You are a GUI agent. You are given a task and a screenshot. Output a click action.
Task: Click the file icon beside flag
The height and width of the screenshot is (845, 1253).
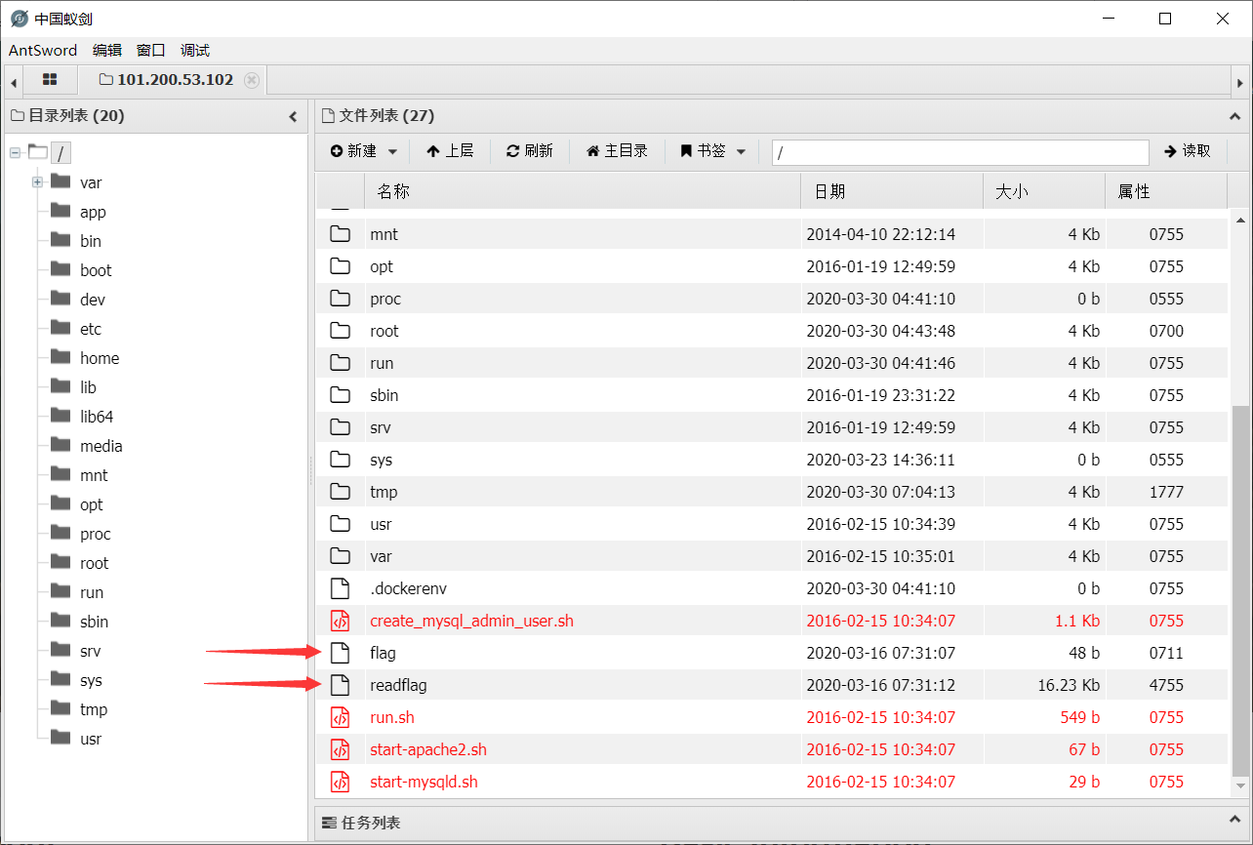(340, 652)
